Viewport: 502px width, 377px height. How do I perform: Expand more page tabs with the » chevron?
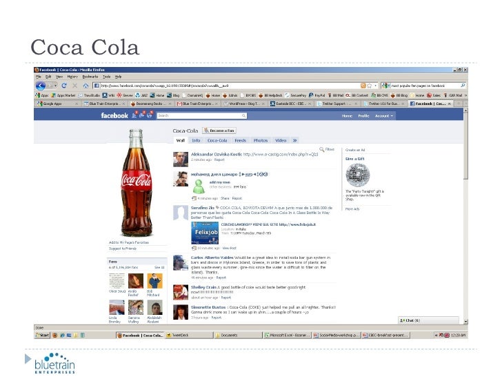pos(295,140)
